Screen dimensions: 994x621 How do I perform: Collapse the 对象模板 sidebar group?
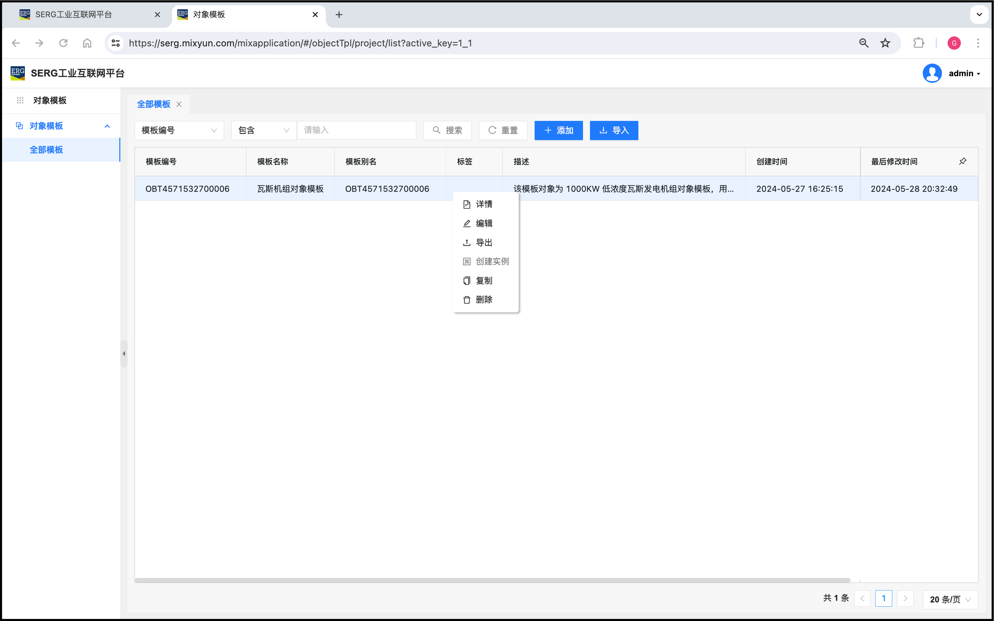[107, 126]
